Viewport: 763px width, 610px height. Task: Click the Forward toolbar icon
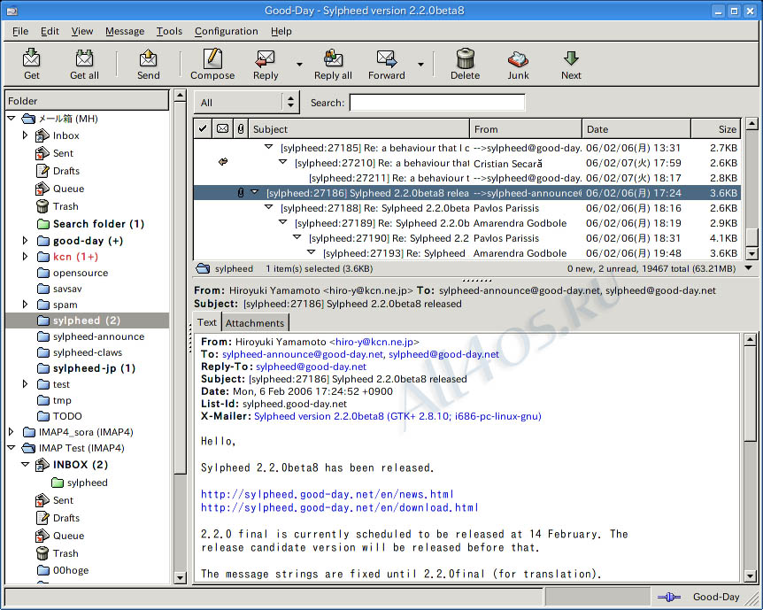(x=386, y=58)
